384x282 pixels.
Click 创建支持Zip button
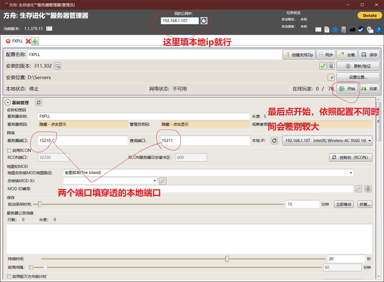[x=299, y=55]
